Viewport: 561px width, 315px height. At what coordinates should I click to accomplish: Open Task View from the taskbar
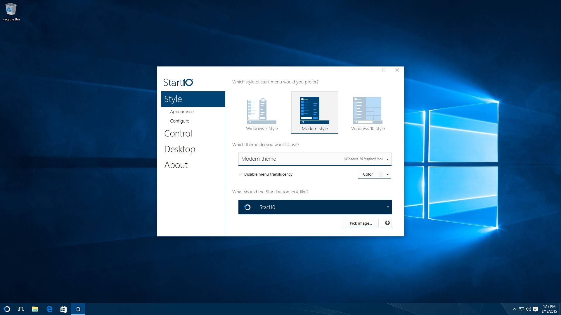coord(21,309)
